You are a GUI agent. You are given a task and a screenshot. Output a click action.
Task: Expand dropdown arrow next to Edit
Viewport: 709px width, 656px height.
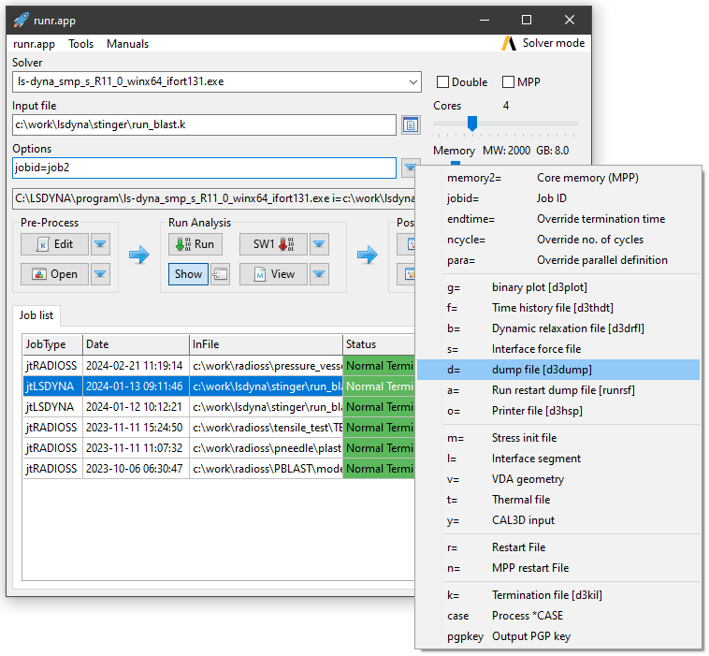(x=100, y=244)
